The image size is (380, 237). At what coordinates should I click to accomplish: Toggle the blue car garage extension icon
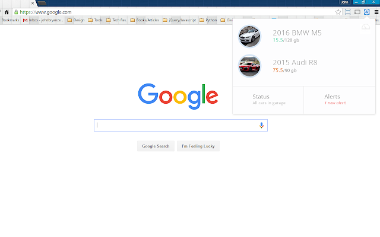(367, 12)
